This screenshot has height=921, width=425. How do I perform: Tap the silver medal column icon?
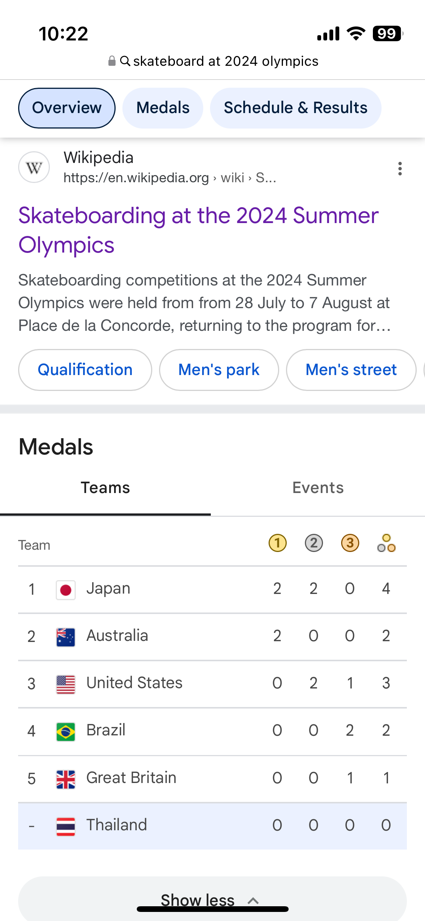point(314,543)
